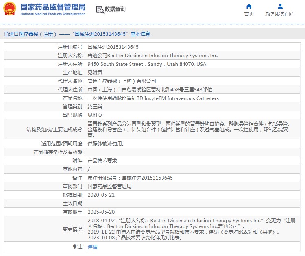Click 第三类 management category value

pyautogui.click(x=95, y=107)
